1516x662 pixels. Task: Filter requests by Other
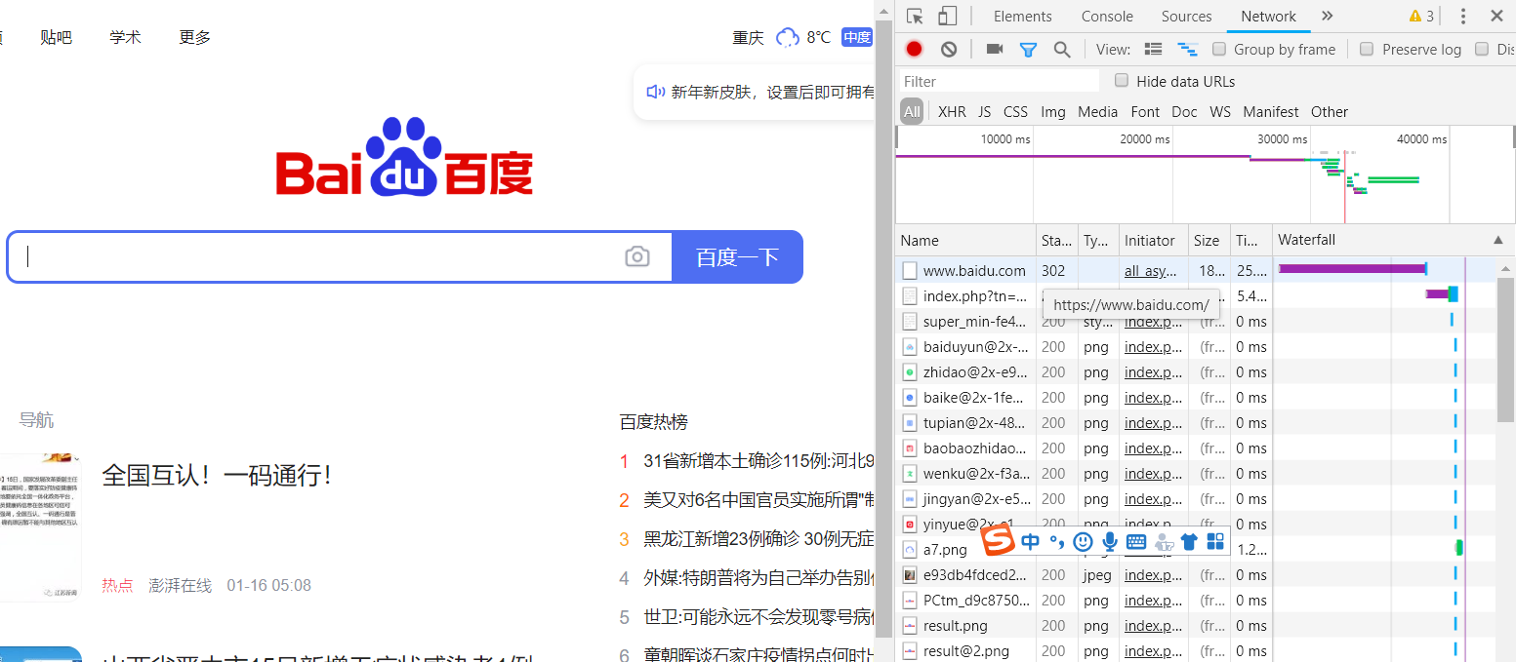tap(1330, 112)
